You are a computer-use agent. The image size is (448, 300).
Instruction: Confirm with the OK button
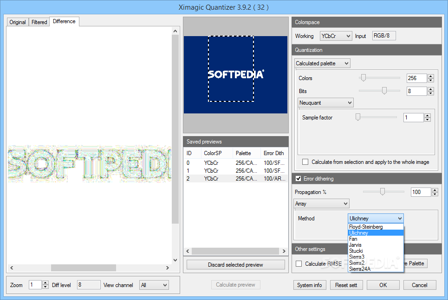point(383,285)
